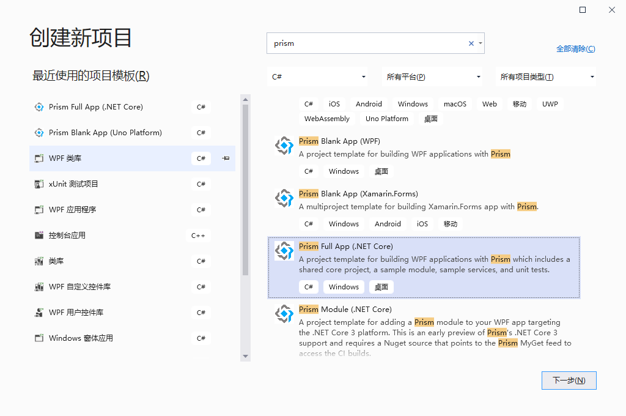Open the C# language filter dropdown
Image resolution: width=626 pixels, height=416 pixels.
pyautogui.click(x=317, y=76)
